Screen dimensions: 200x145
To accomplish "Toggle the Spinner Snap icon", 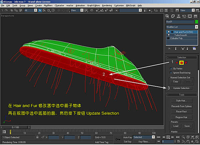I will (111, 10).
